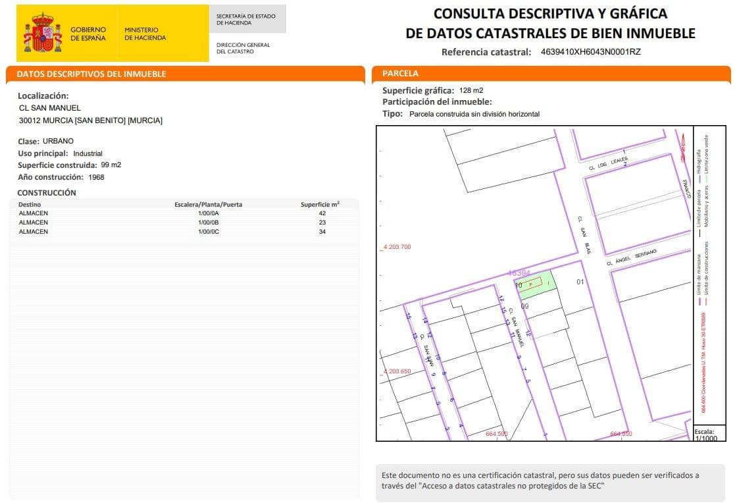
Task: Click the Uso principal value 'Industrial'
Action: tap(88, 153)
